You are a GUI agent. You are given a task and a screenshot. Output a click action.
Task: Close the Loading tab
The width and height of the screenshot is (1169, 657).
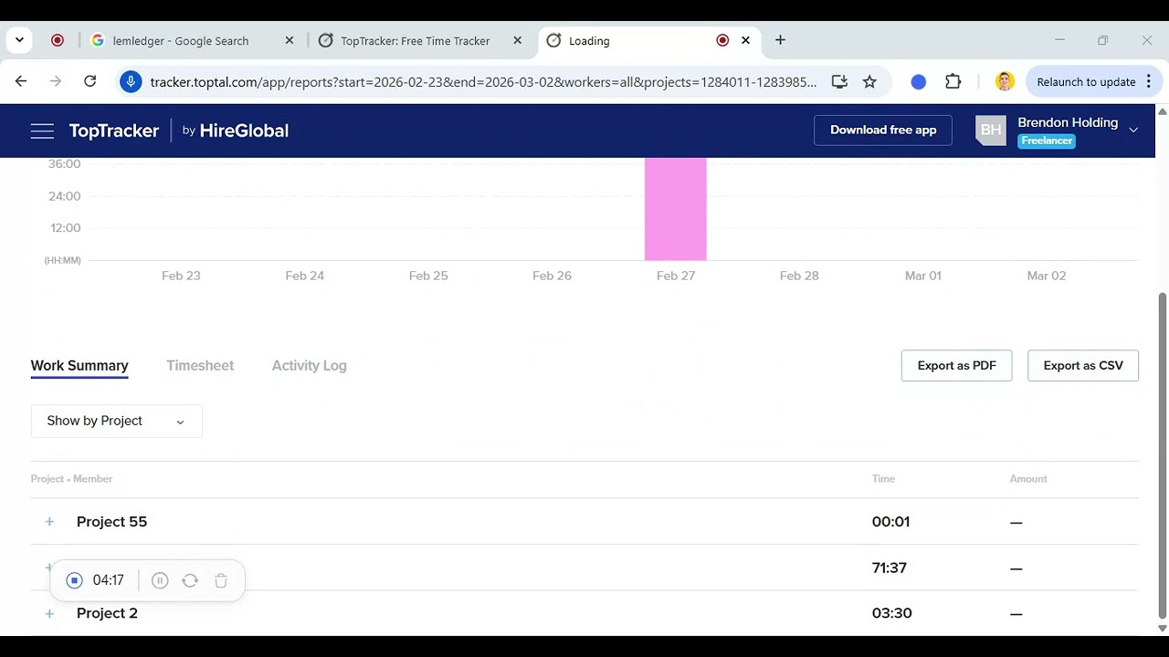pos(745,40)
